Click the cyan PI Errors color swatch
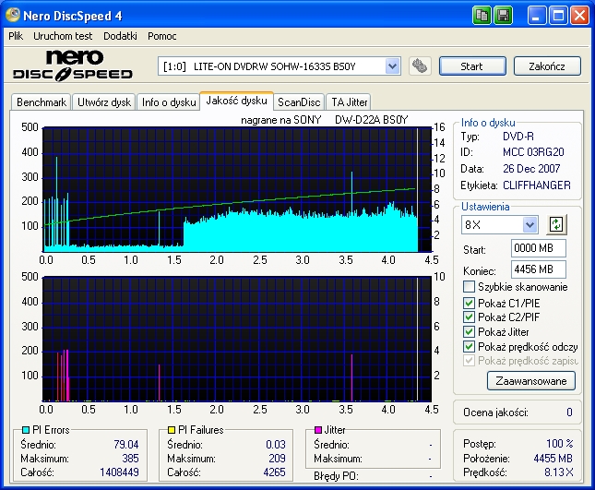Viewport: 595px width, 490px height. tap(26, 430)
